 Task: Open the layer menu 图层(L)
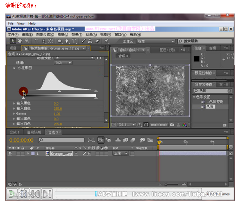[63, 34]
